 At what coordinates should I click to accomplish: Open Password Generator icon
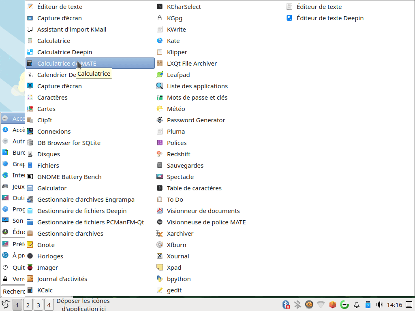[x=160, y=120]
